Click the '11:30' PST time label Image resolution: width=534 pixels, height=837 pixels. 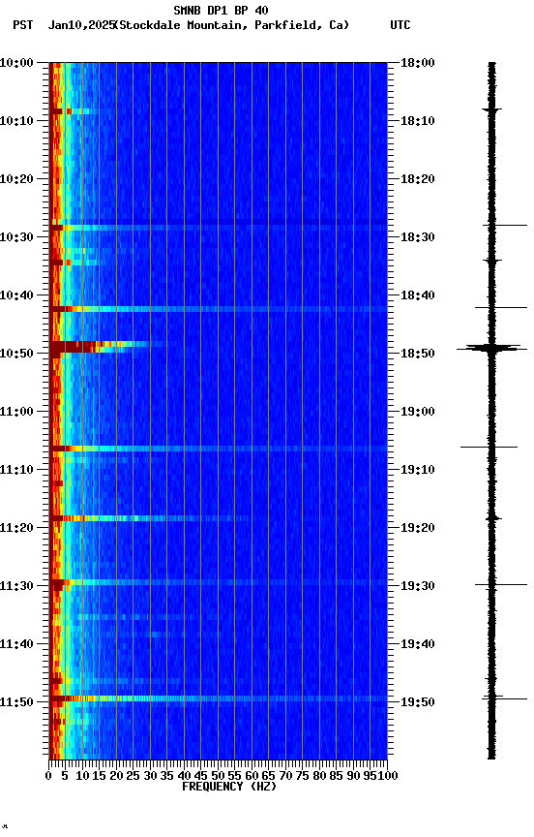[x=16, y=587]
